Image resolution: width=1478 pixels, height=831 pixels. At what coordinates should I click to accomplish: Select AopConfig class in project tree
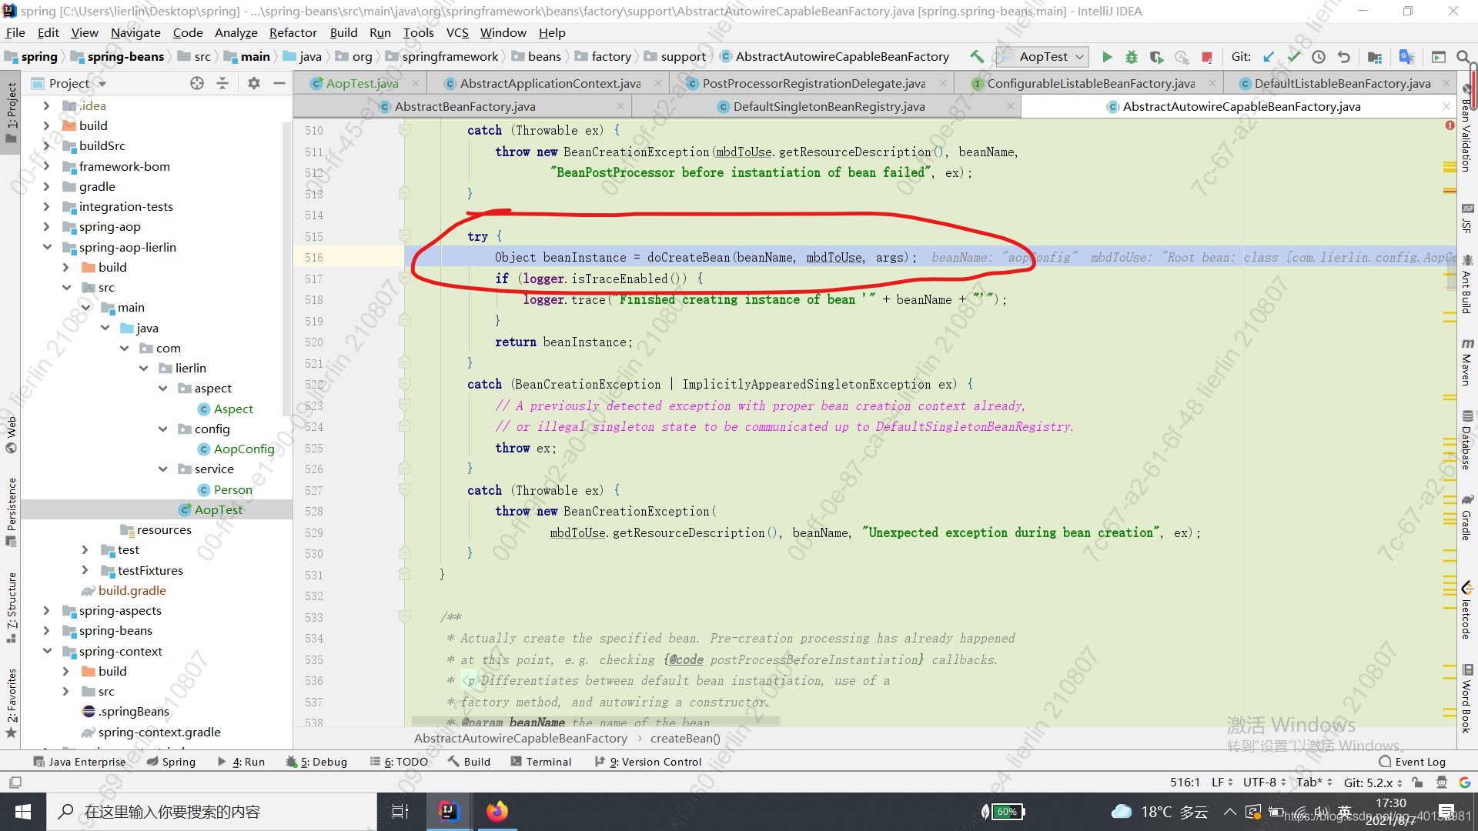click(243, 449)
